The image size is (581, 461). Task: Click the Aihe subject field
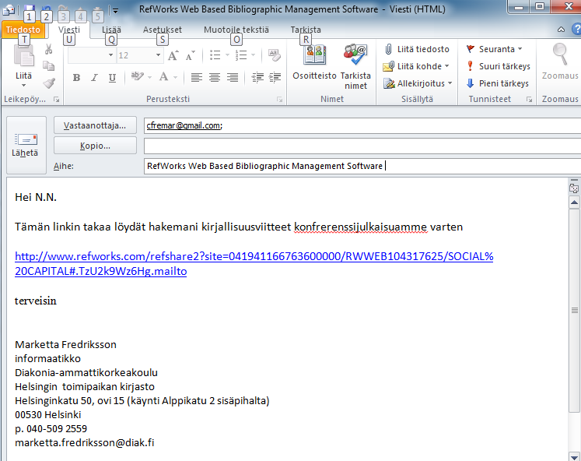pos(362,166)
